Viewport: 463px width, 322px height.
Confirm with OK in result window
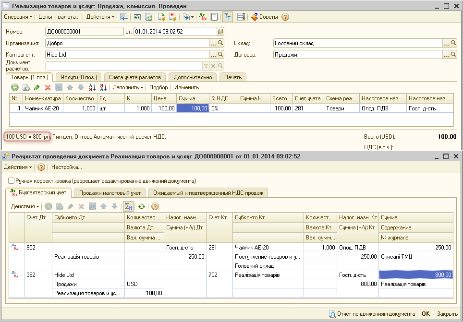pyautogui.click(x=426, y=314)
